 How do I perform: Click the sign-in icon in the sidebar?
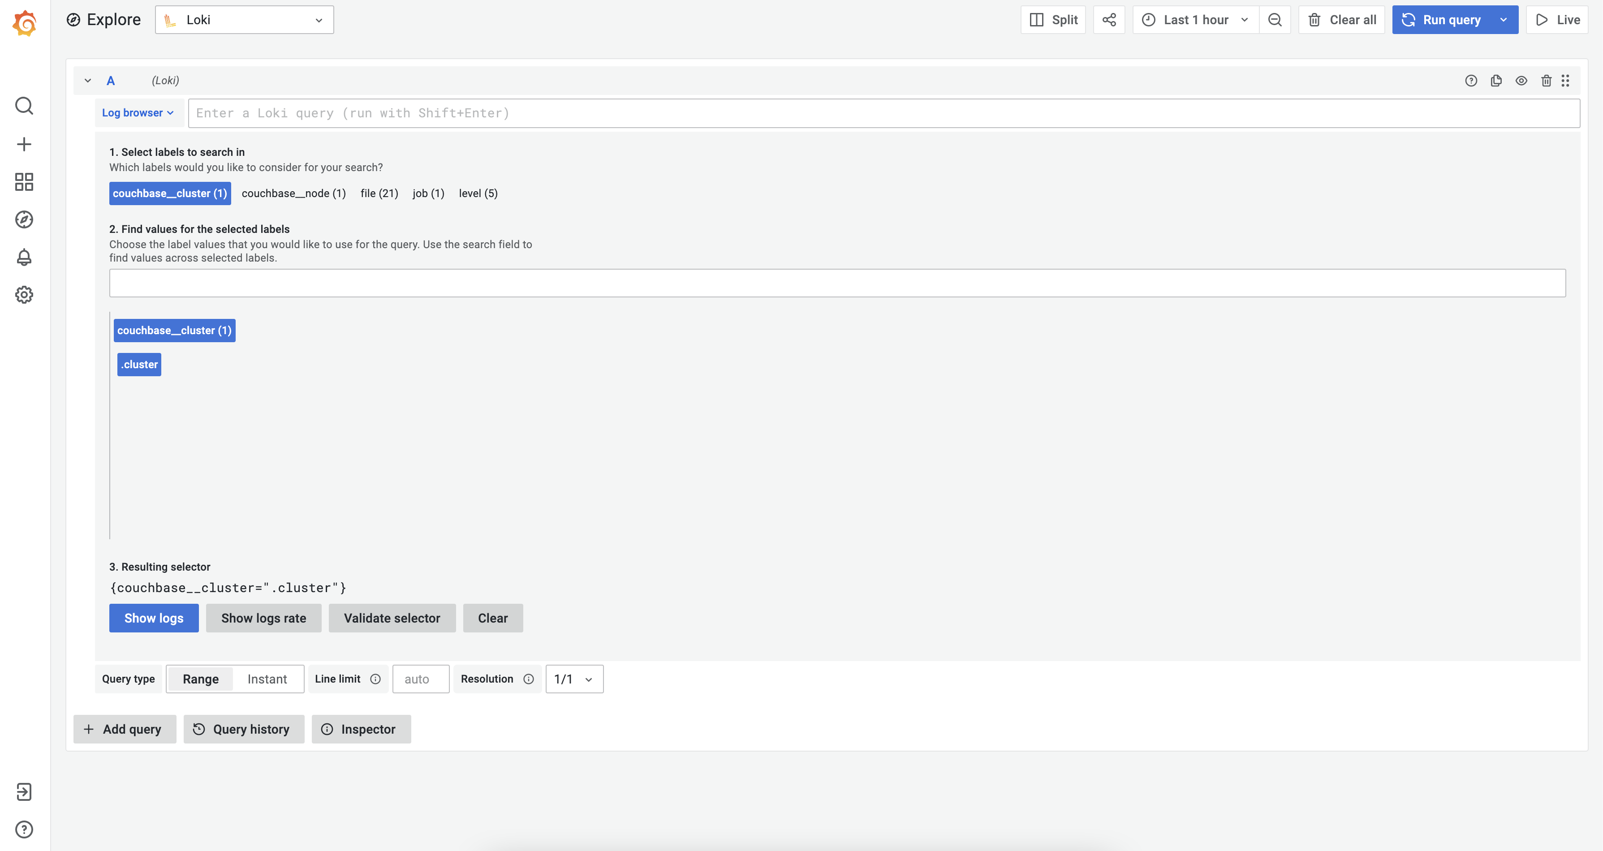click(24, 792)
